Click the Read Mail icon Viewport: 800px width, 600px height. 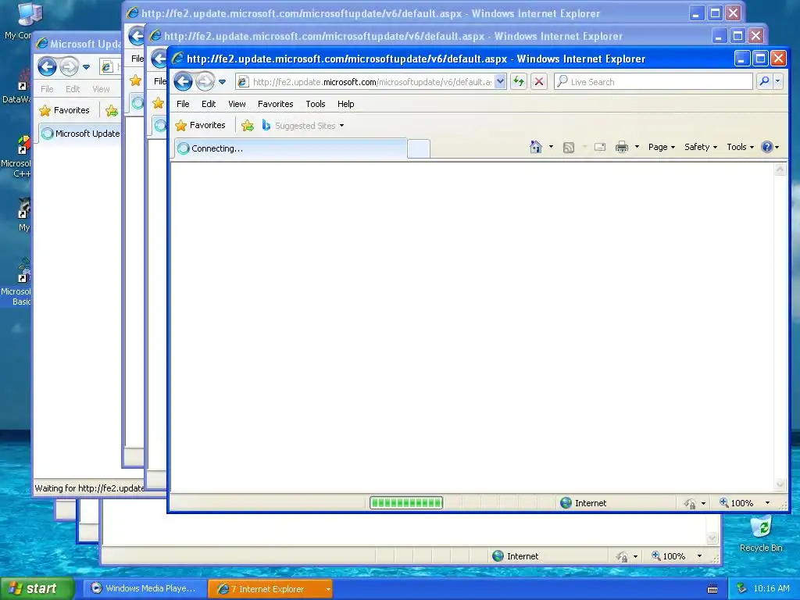click(600, 147)
